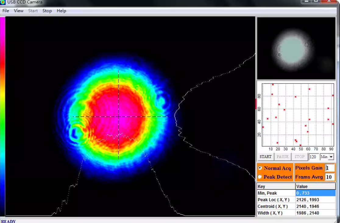Enable the Peak Detect radio option

coord(260,177)
